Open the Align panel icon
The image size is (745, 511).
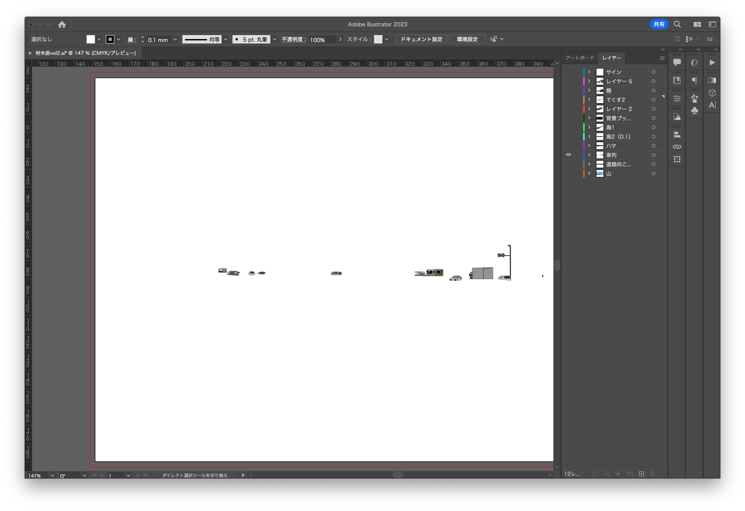click(677, 135)
